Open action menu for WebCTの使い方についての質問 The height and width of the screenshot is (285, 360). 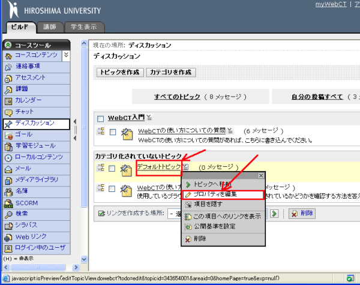tap(230, 131)
